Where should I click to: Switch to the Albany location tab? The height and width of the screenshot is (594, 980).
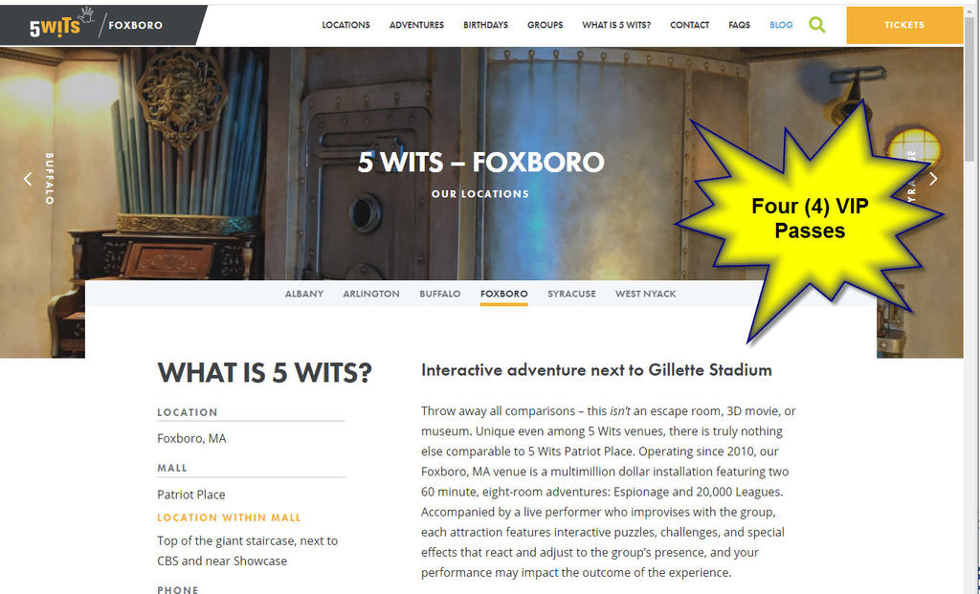click(303, 294)
